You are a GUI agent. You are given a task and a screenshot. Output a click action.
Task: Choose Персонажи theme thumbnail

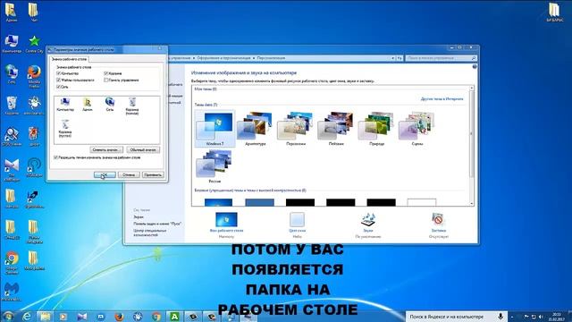(x=296, y=129)
